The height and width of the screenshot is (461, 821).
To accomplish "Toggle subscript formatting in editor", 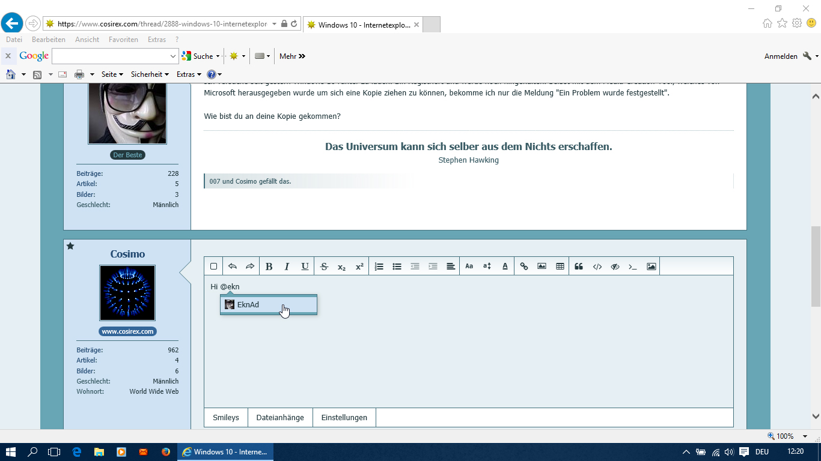I will point(341,267).
